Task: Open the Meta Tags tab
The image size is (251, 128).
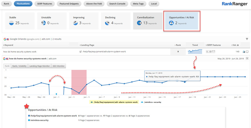Action: pyautogui.click(x=138, y=4)
